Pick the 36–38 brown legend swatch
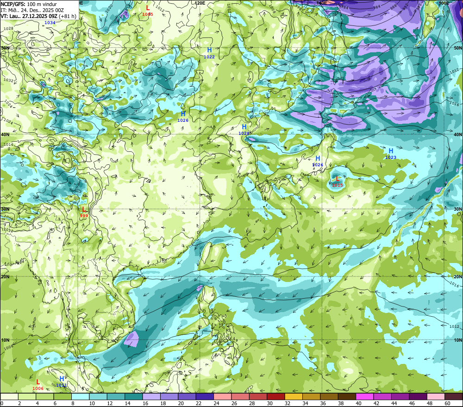 point(329,396)
